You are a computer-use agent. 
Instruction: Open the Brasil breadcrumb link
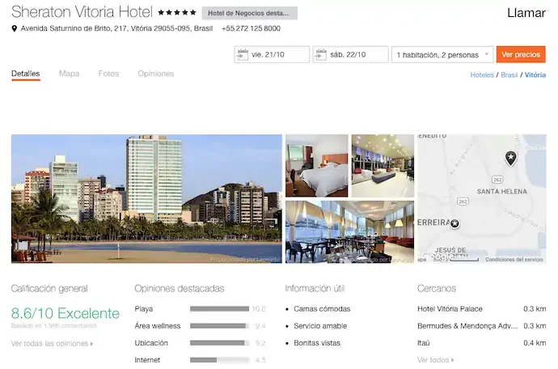click(509, 75)
